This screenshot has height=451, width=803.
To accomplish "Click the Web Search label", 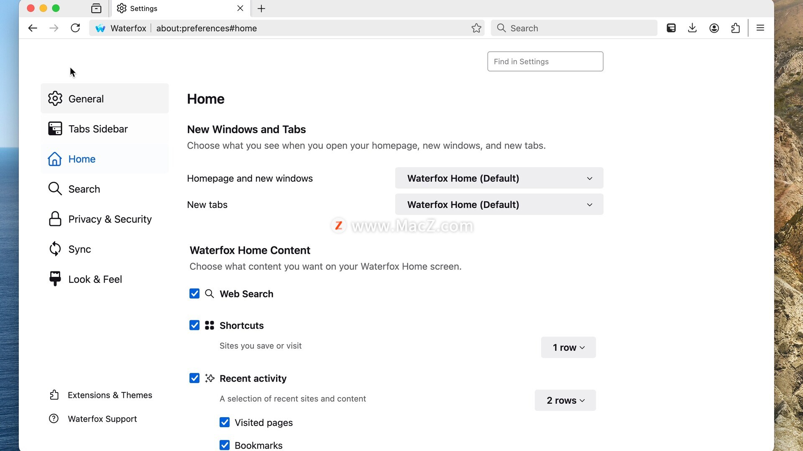I will pos(246,294).
